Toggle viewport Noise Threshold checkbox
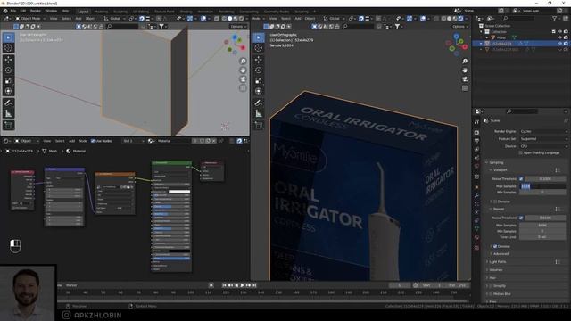571x321 pixels. 521,178
